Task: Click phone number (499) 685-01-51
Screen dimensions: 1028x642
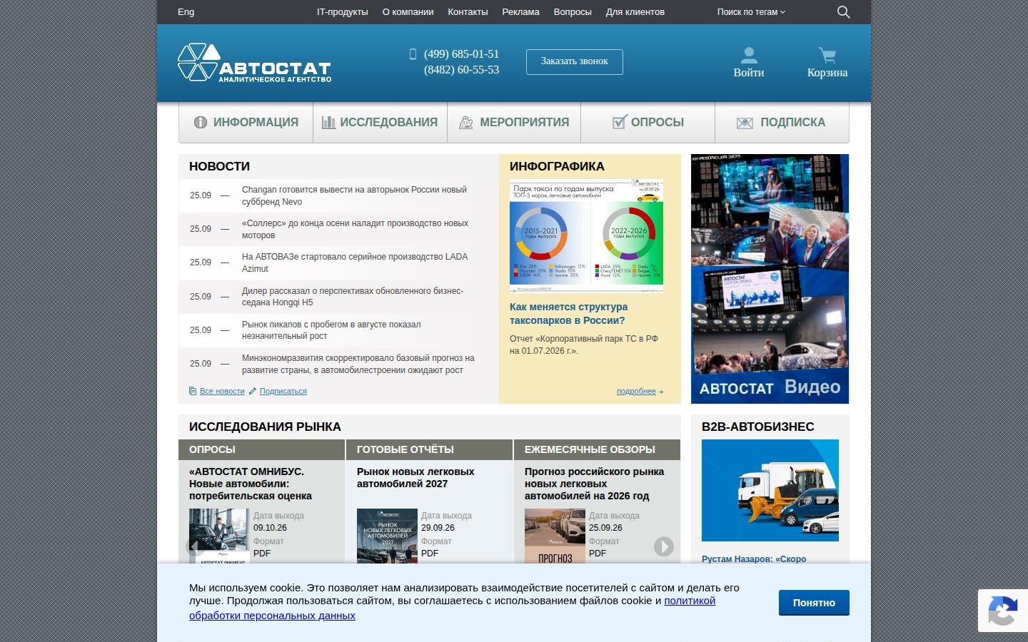Action: coord(461,54)
